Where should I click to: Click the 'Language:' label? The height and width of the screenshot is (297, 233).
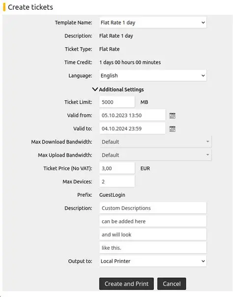pyautogui.click(x=81, y=76)
